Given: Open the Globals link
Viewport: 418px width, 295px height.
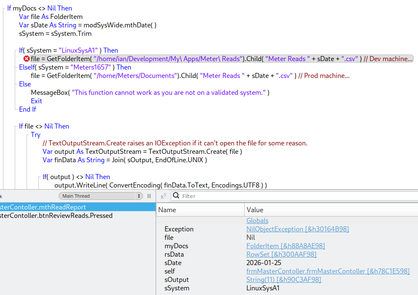Looking at the screenshot, I should tap(257, 221).
